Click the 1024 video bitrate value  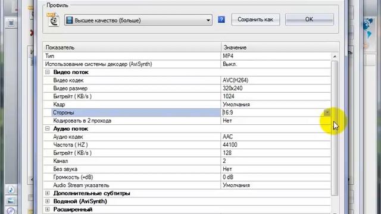click(x=229, y=96)
